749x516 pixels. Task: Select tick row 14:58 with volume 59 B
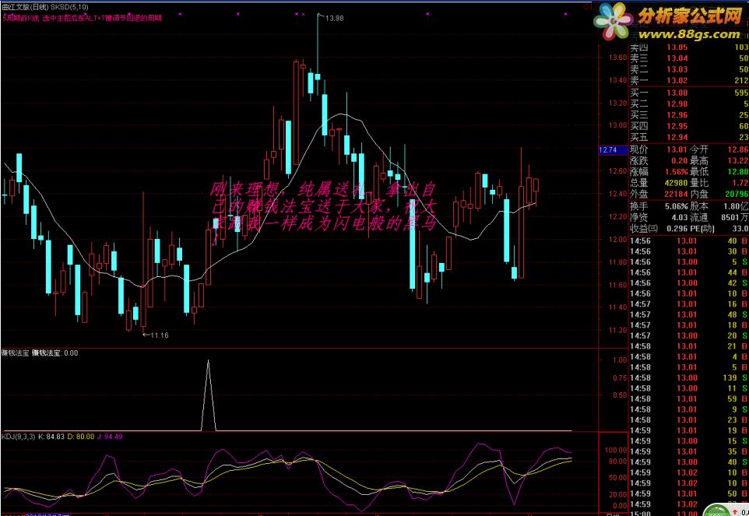(x=689, y=398)
